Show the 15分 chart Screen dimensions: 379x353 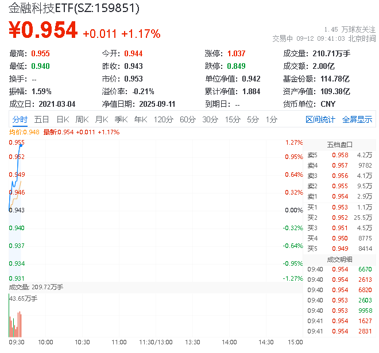(233, 119)
